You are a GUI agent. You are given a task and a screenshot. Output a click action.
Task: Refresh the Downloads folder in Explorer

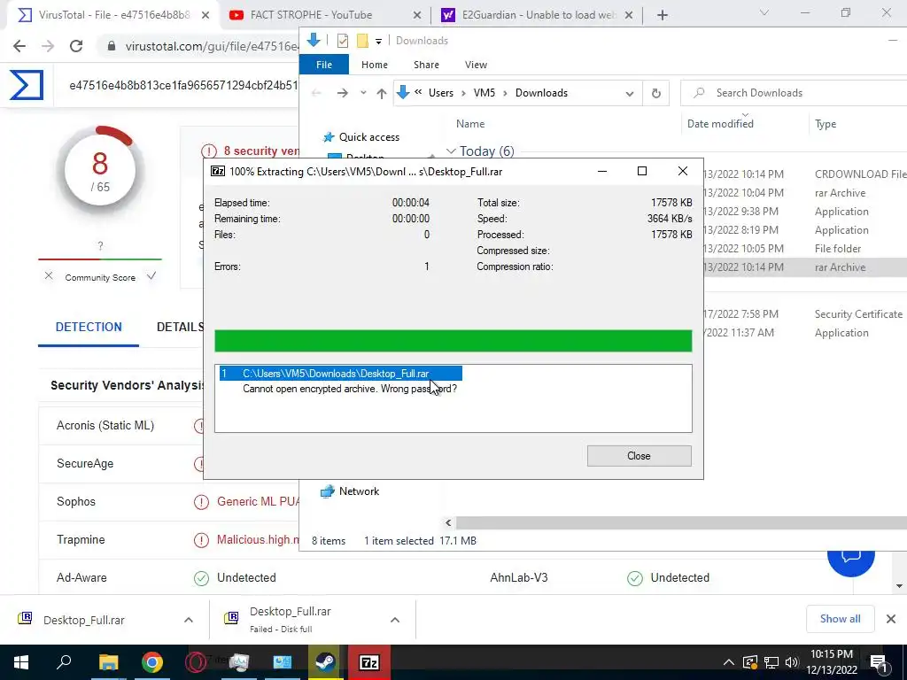click(656, 93)
